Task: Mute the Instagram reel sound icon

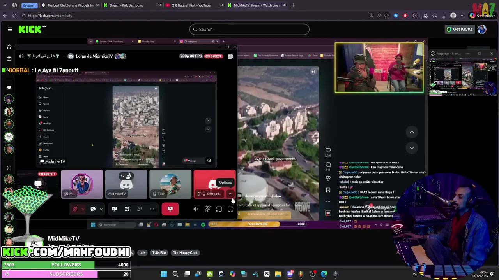Action: click(313, 72)
